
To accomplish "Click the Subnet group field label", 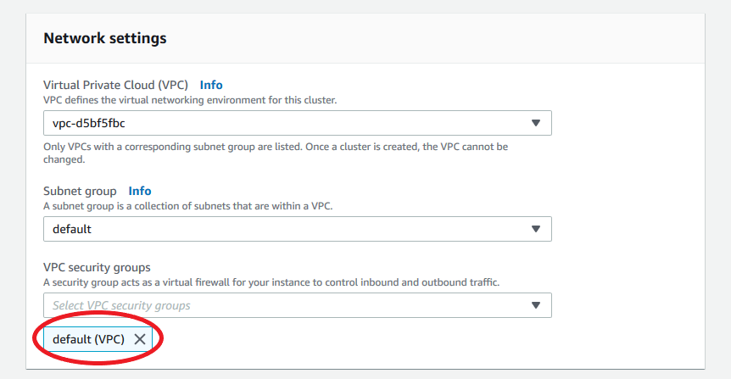I will 80,191.
